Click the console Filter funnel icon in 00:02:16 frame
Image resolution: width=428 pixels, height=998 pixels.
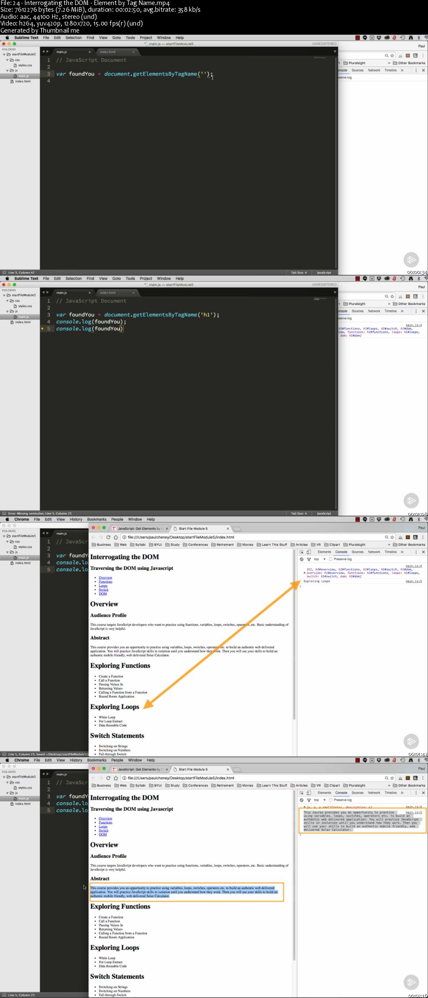tap(309, 800)
